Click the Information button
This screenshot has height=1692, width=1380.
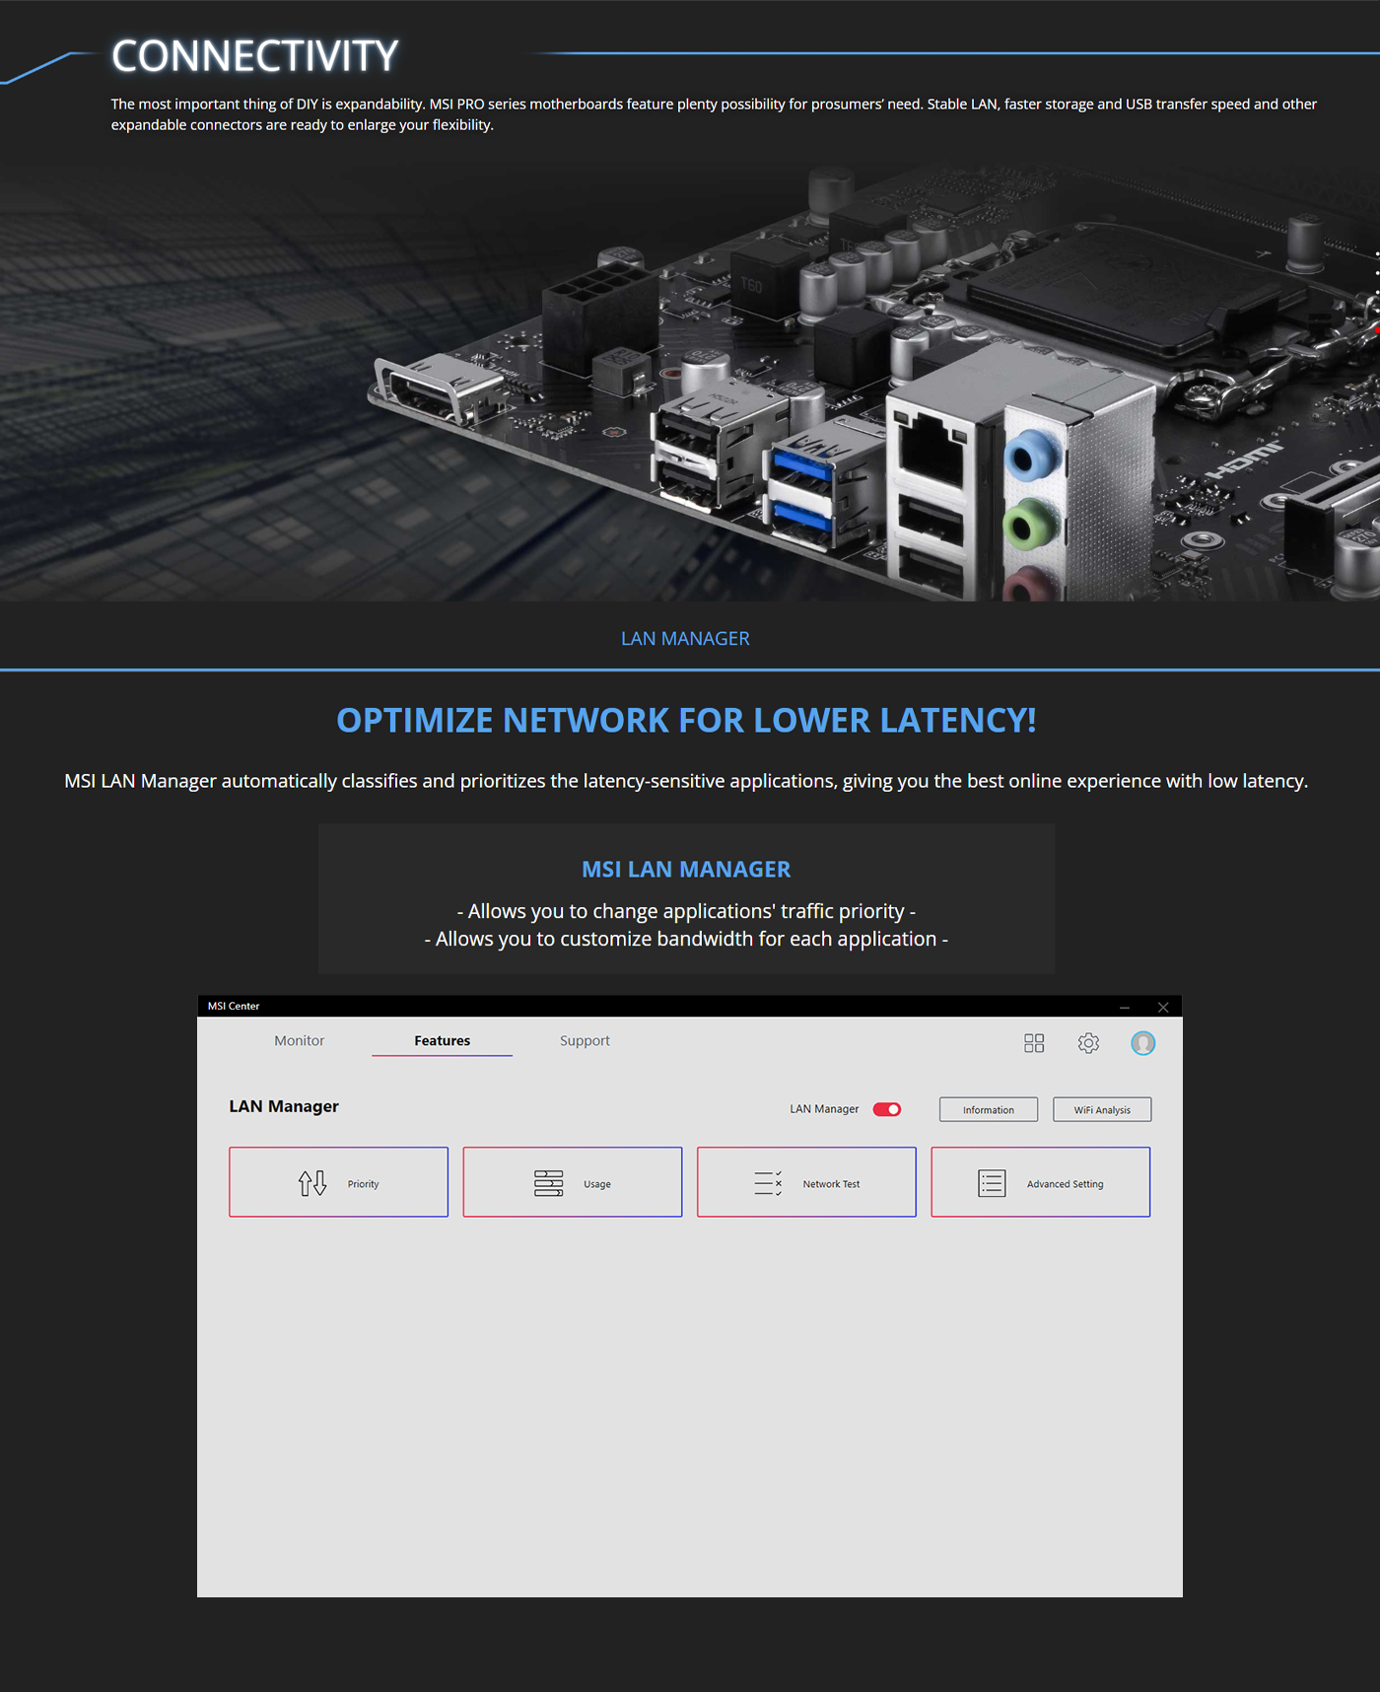tap(989, 1109)
